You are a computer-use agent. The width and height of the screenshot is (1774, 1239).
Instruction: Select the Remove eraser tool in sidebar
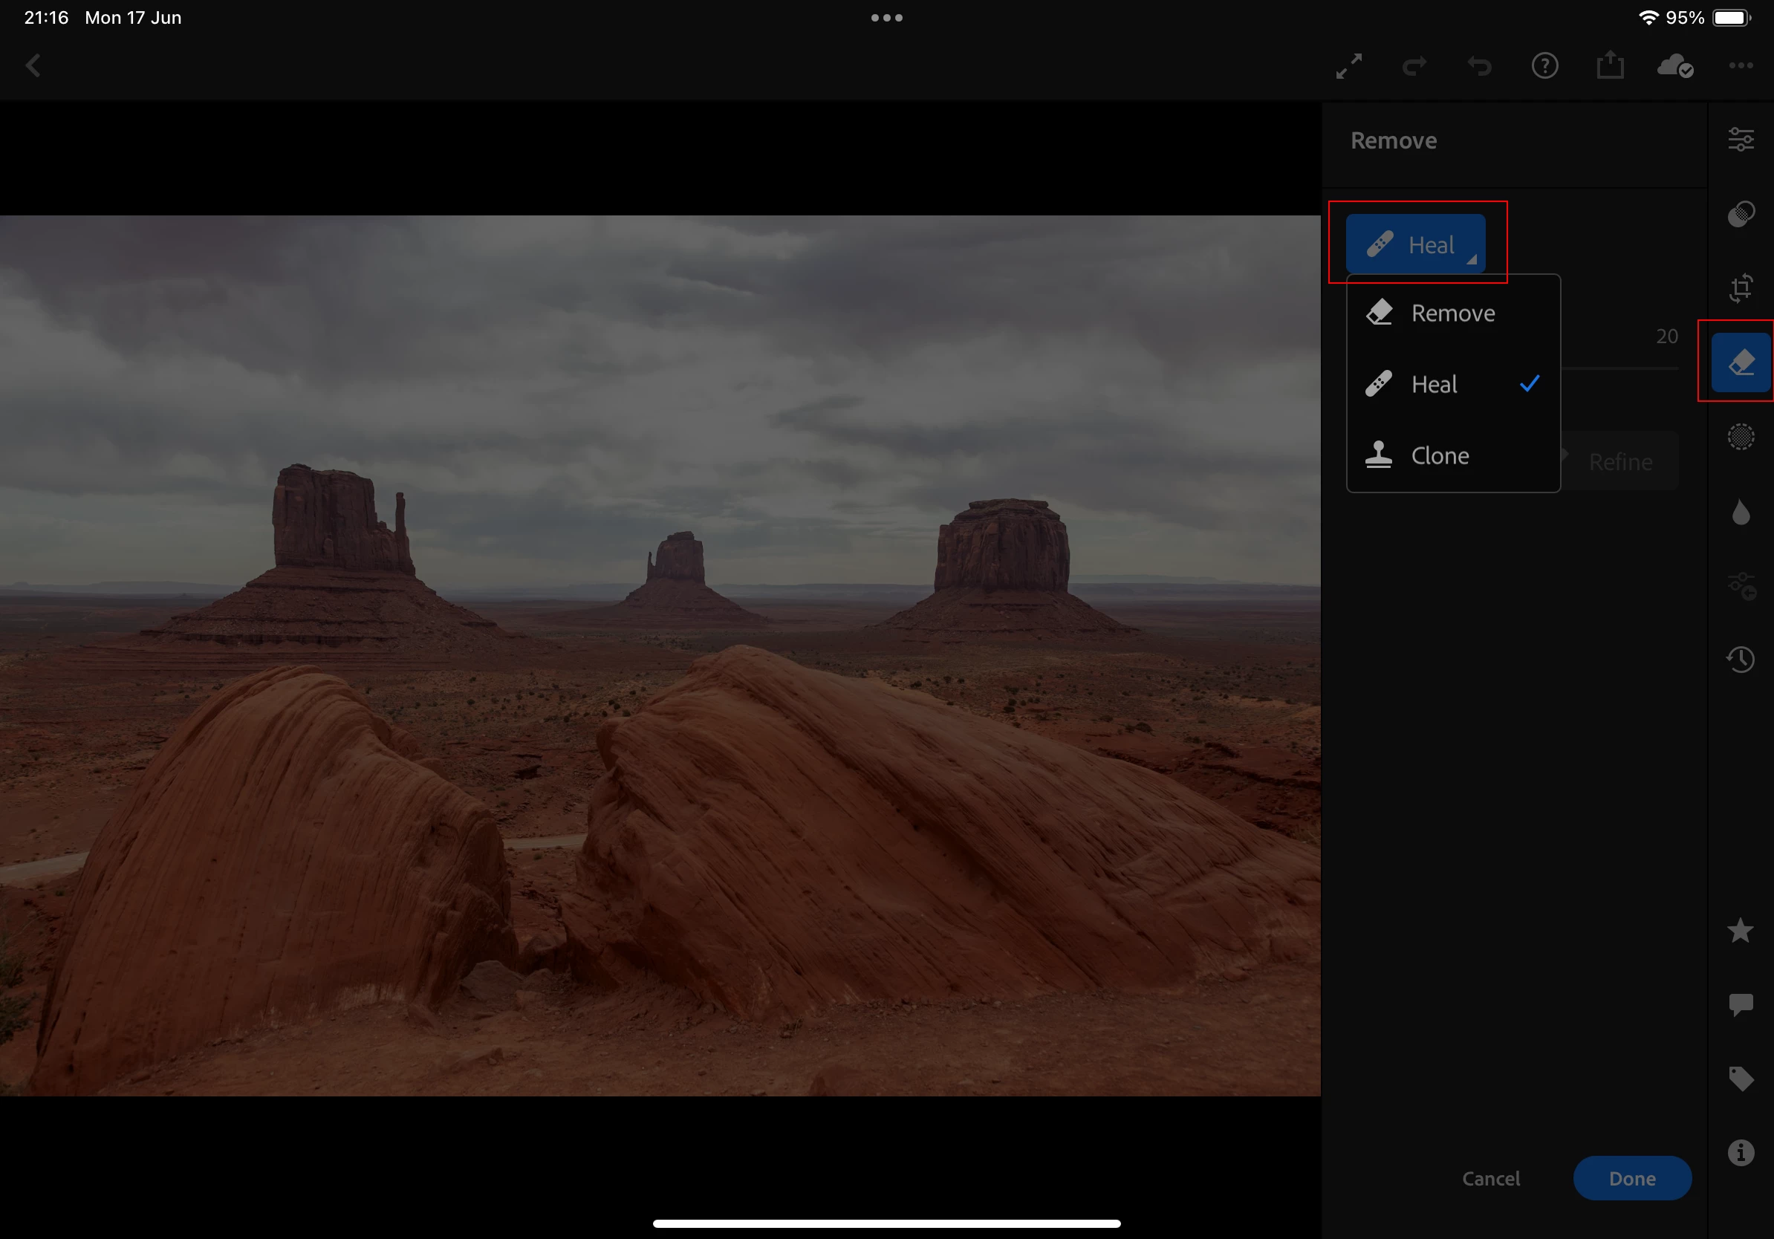[x=1740, y=362]
